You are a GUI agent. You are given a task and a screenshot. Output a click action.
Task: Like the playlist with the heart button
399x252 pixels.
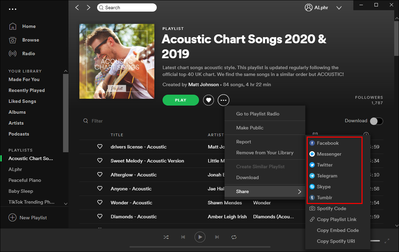[209, 100]
